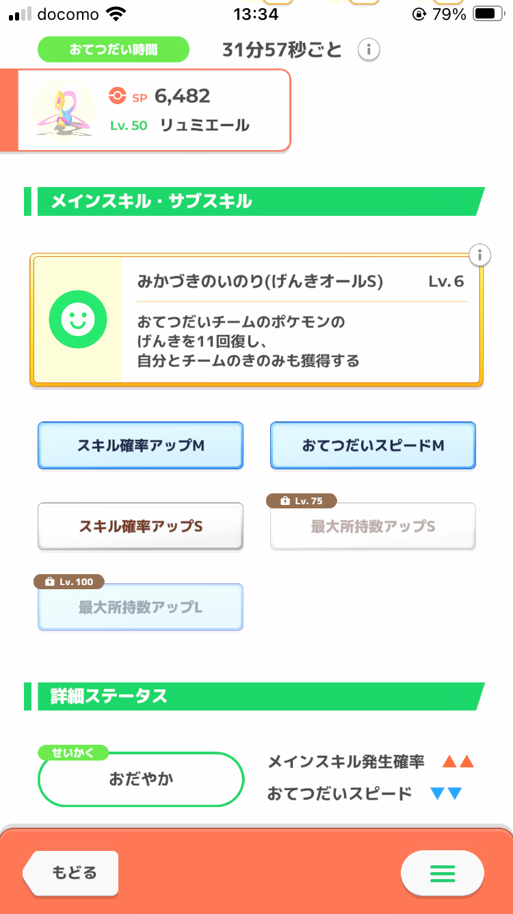Tap the おてつだい時間 green label
The image size is (513, 914).
pyautogui.click(x=113, y=49)
